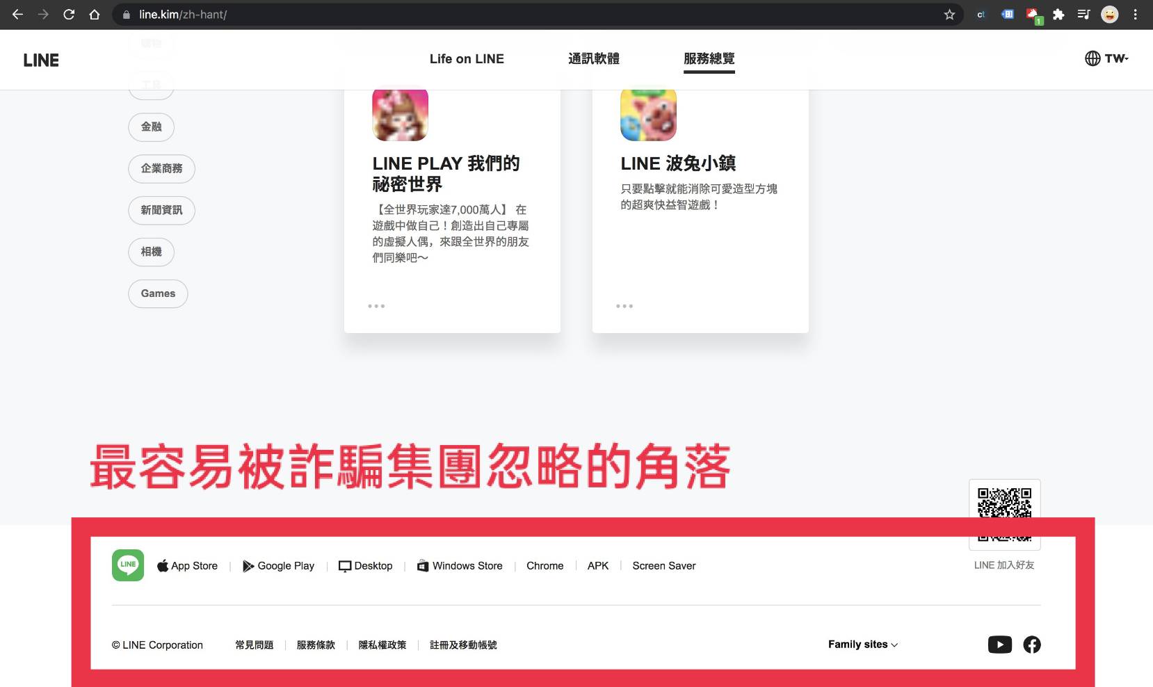1153x687 pixels.
Task: Open the App Store download link
Action: (187, 566)
